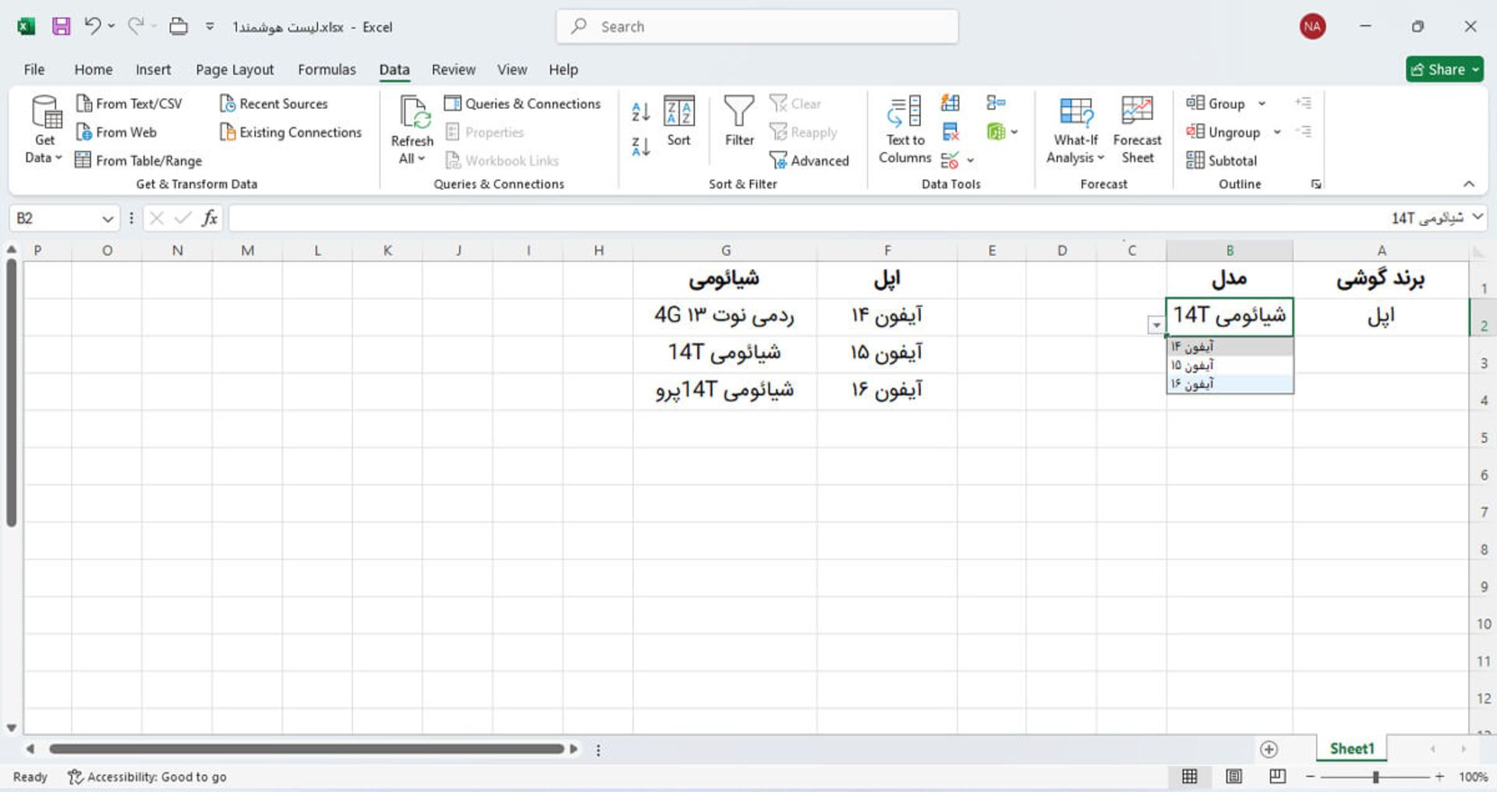Save the workbook with the save icon
The image size is (1497, 792).
tap(61, 27)
